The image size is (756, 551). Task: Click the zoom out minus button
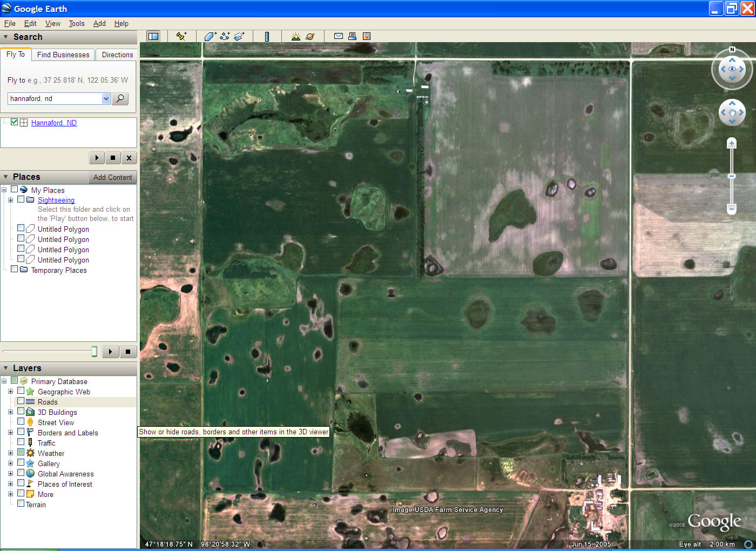pos(732,209)
